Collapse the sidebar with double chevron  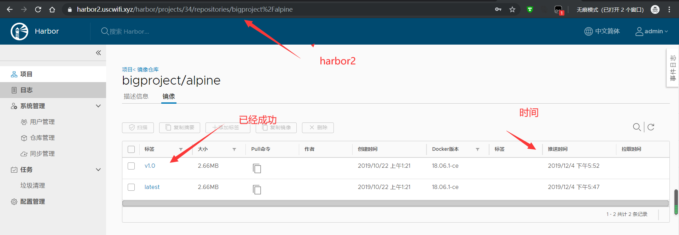click(98, 53)
